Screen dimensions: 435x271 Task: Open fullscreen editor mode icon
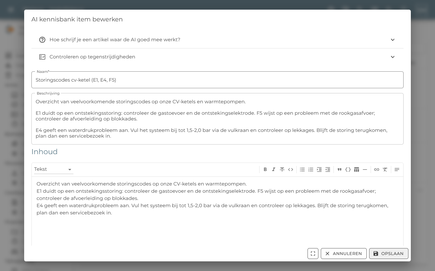313,254
